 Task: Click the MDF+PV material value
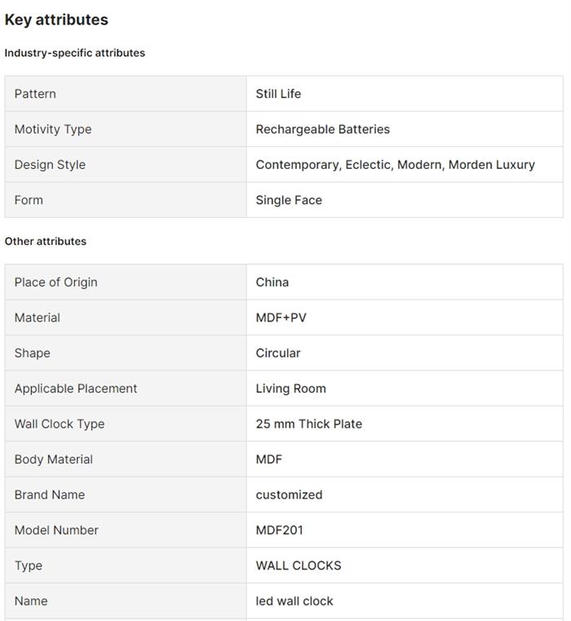tap(281, 317)
